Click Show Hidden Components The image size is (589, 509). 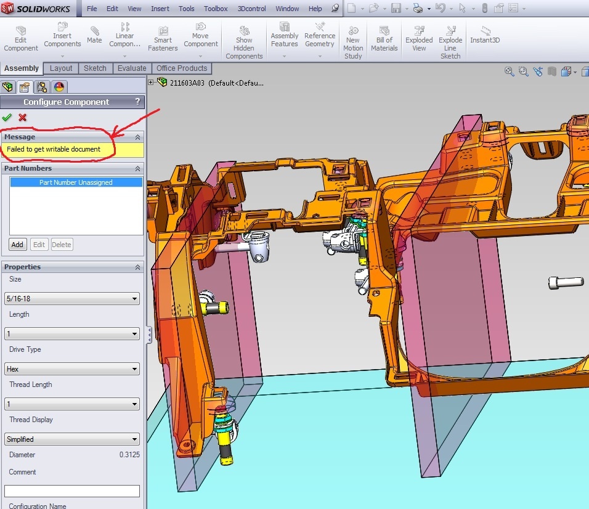click(x=244, y=43)
